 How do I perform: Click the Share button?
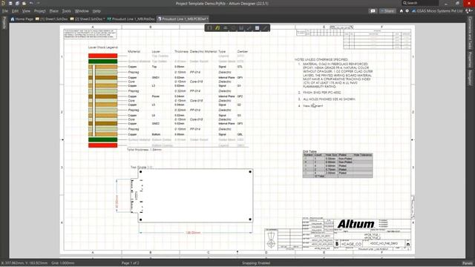(387, 11)
